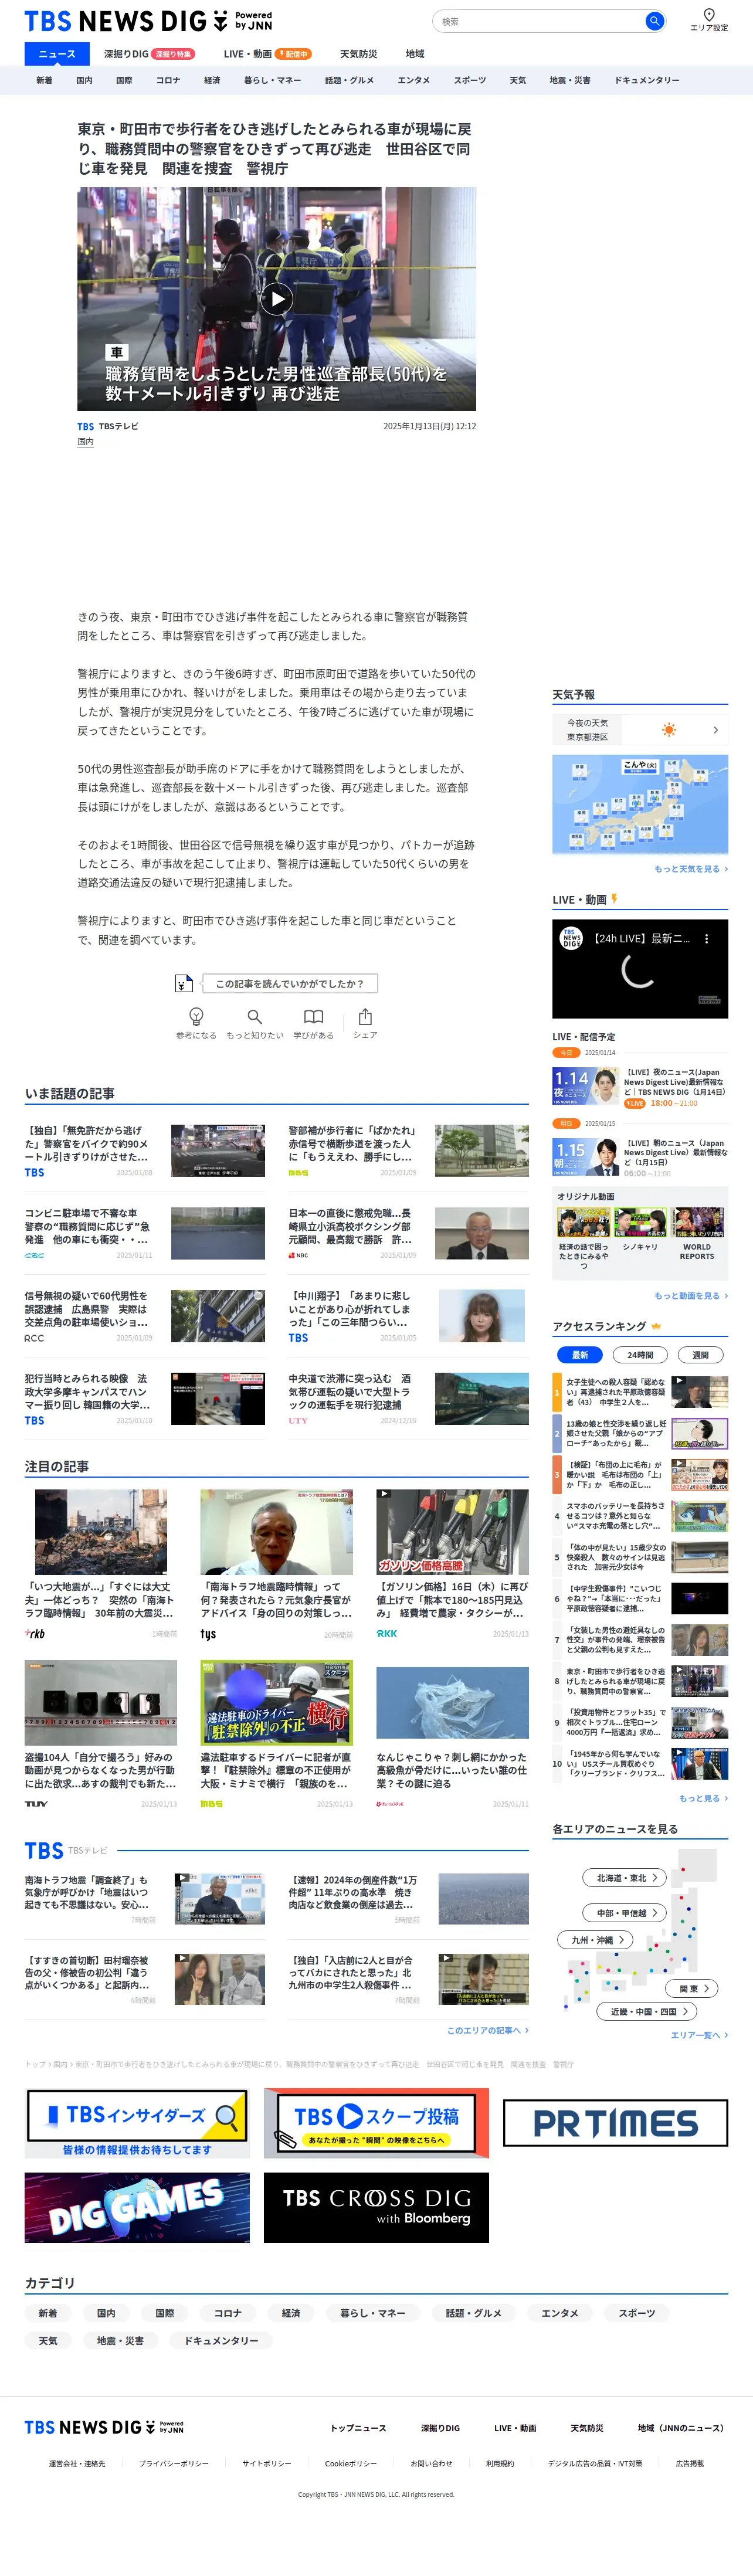Viewport: 753px width, 2576px height.
Task: Open the シノキャリ video thumbnail
Action: [x=640, y=1222]
